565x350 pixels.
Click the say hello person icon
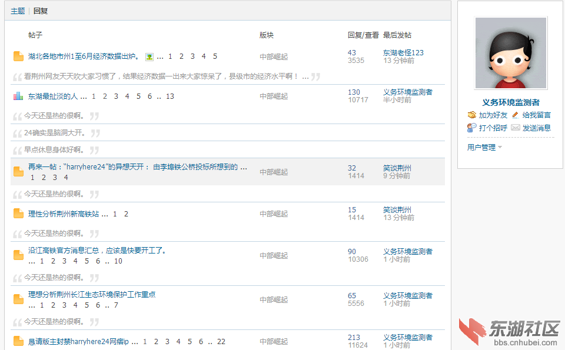471,128
